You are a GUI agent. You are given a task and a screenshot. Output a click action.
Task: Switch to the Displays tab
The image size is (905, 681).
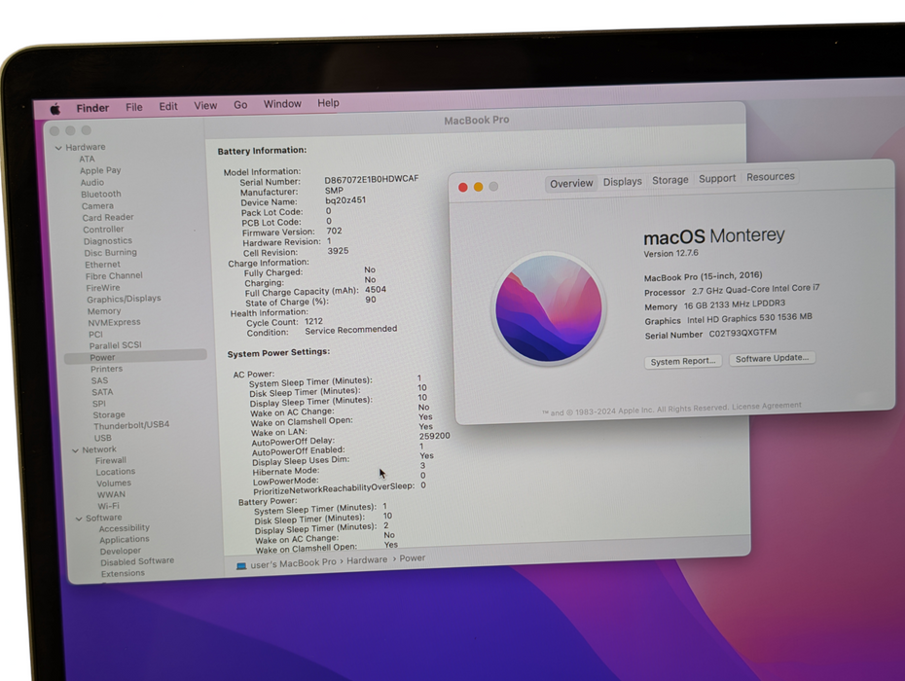coord(622,182)
